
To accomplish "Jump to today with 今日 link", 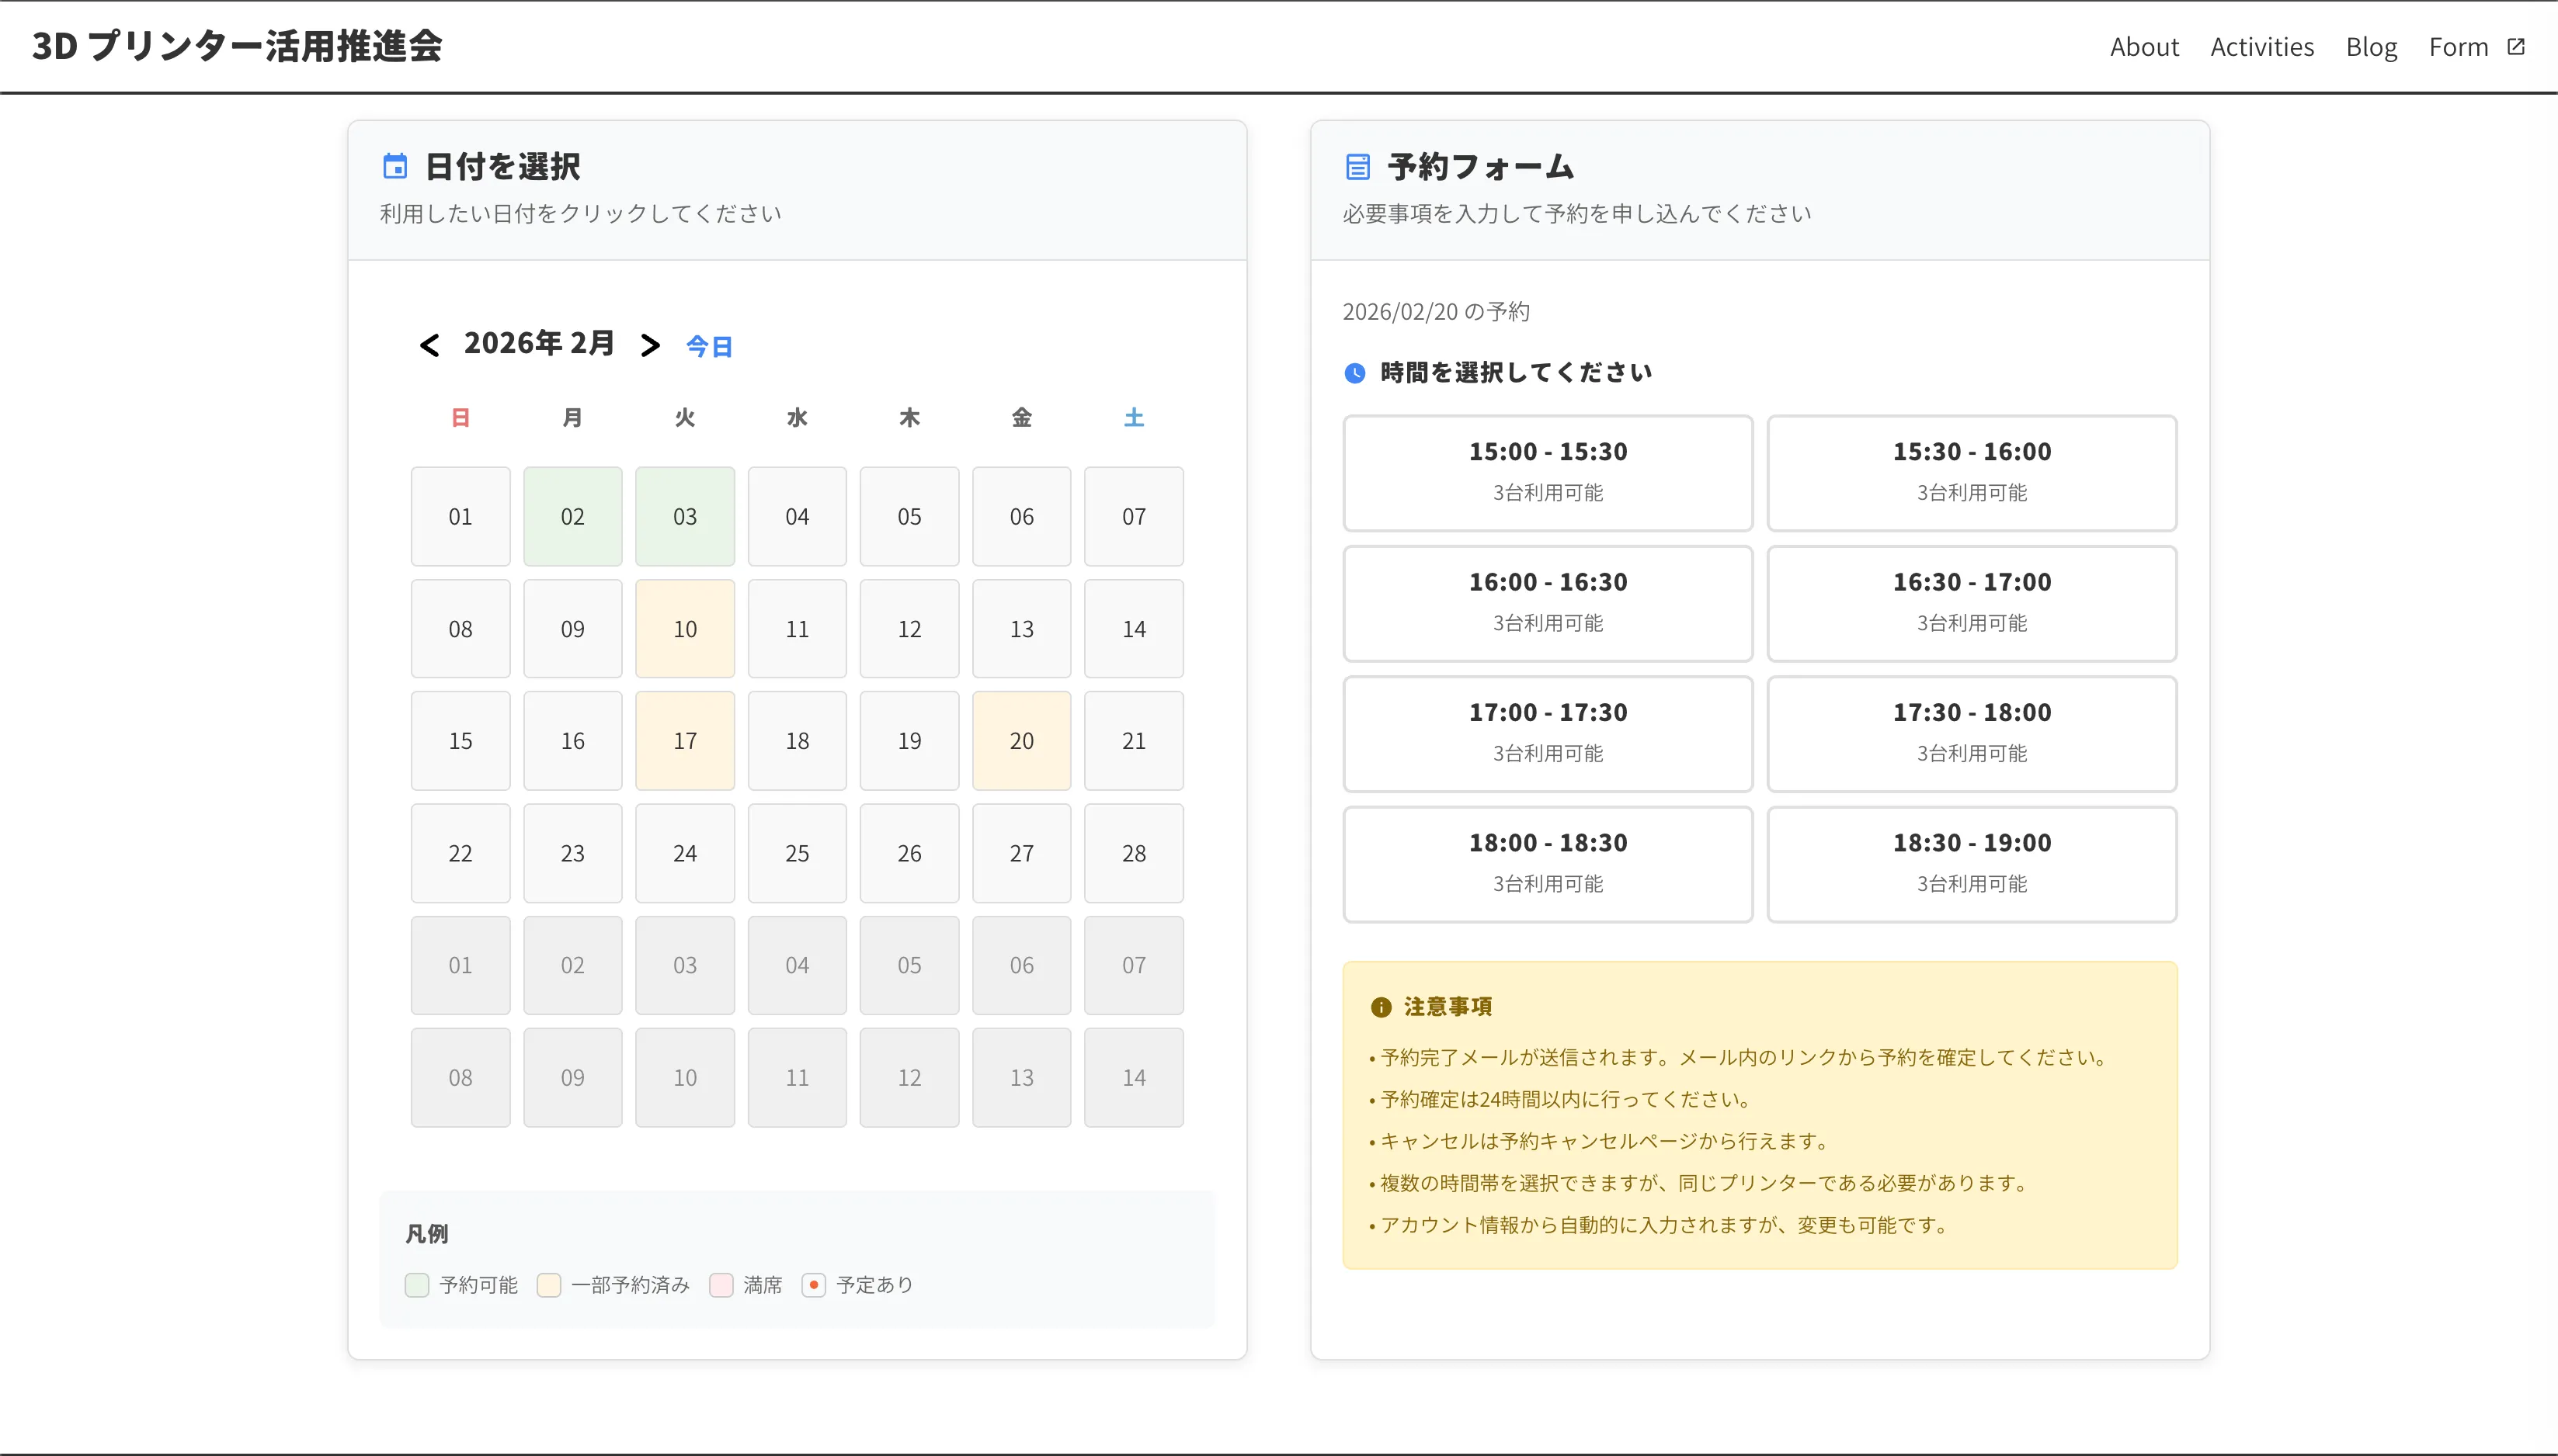I will (709, 346).
